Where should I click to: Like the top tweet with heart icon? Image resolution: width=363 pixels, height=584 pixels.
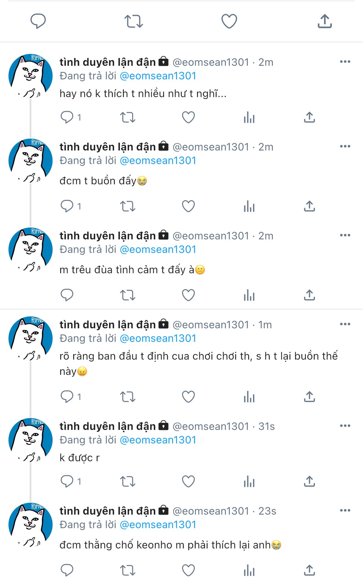tap(229, 21)
